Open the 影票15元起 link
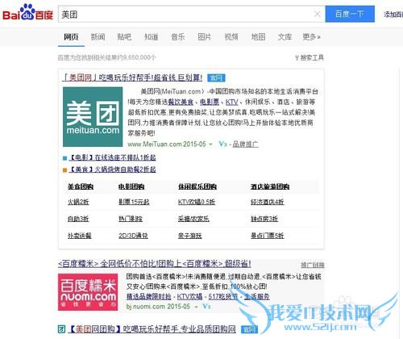This screenshot has width=403, height=339. pos(134,202)
